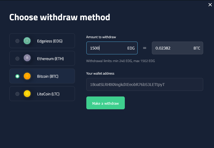Choose the Edgeless (EDG) label text
This screenshot has width=214, height=148.
(x=50, y=41)
